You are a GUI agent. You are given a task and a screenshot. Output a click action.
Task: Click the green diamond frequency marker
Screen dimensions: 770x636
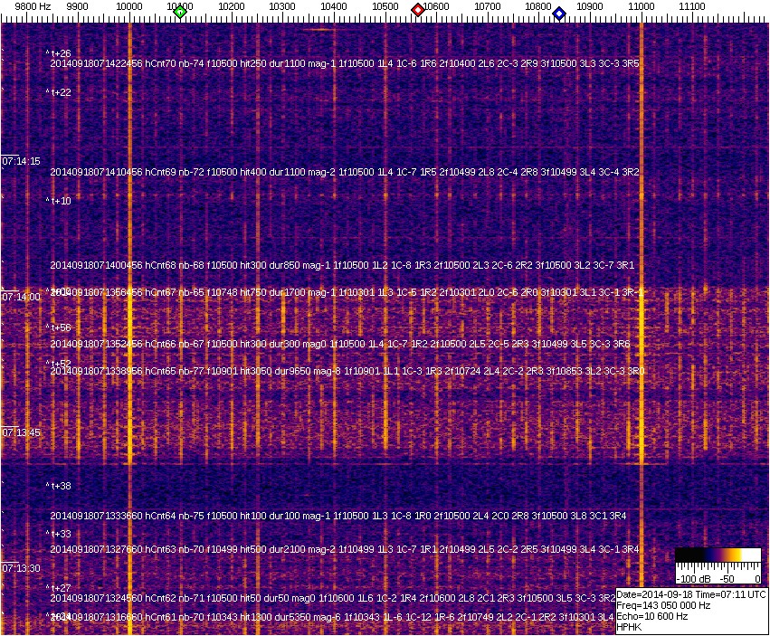pyautogui.click(x=180, y=12)
